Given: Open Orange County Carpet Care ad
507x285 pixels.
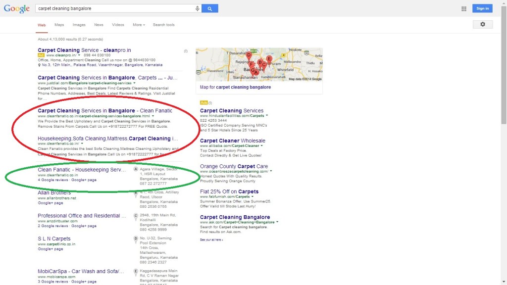Looking at the screenshot, I should [x=234, y=166].
